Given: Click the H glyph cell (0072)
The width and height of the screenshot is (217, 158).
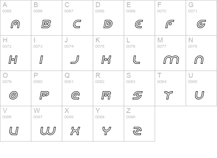Looking at the screenshot, I should click(15, 53).
